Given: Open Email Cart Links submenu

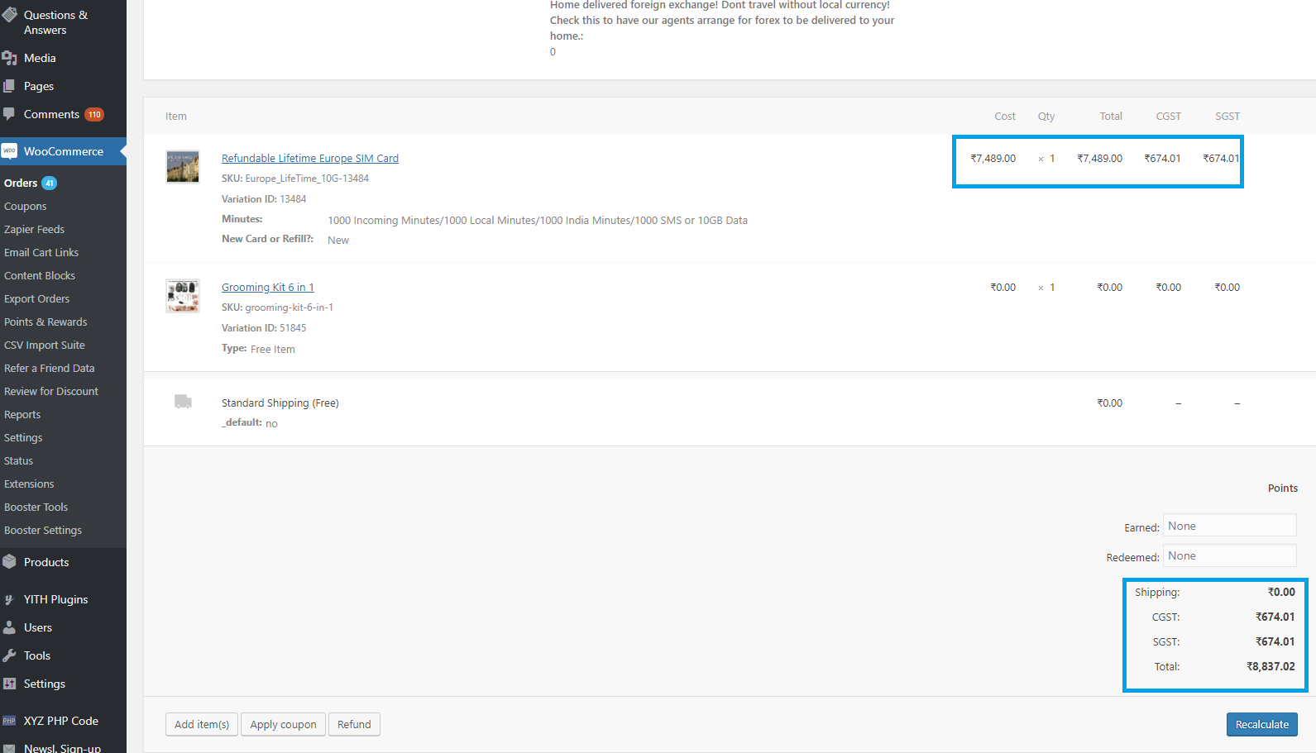Looking at the screenshot, I should [41, 253].
